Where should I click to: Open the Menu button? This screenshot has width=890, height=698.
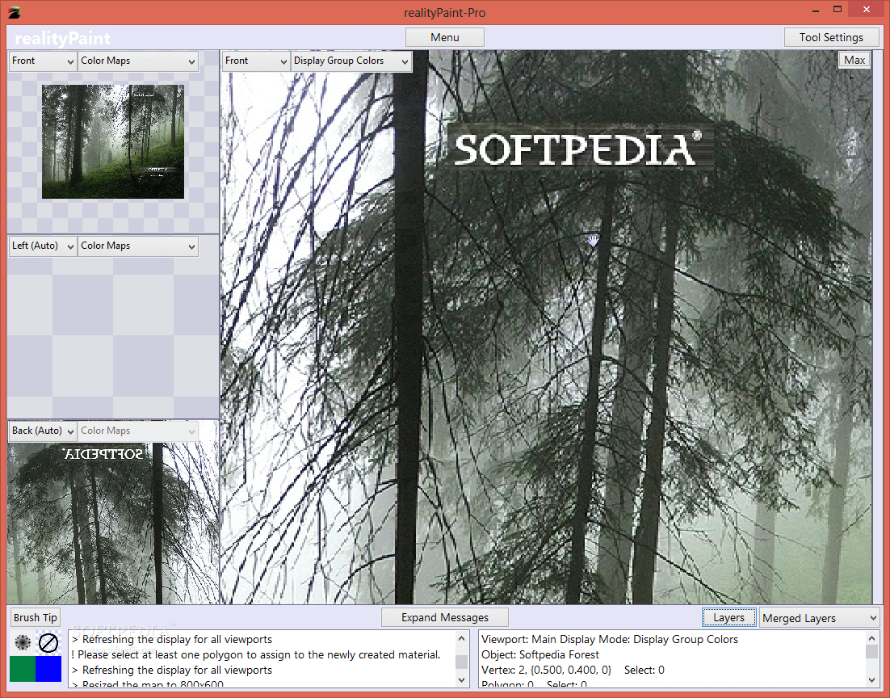pyautogui.click(x=444, y=37)
